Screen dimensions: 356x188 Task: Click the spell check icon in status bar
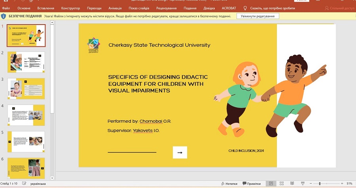click(24, 184)
